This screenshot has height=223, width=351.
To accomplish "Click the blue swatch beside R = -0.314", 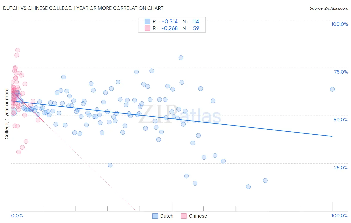I will click(x=148, y=21).
